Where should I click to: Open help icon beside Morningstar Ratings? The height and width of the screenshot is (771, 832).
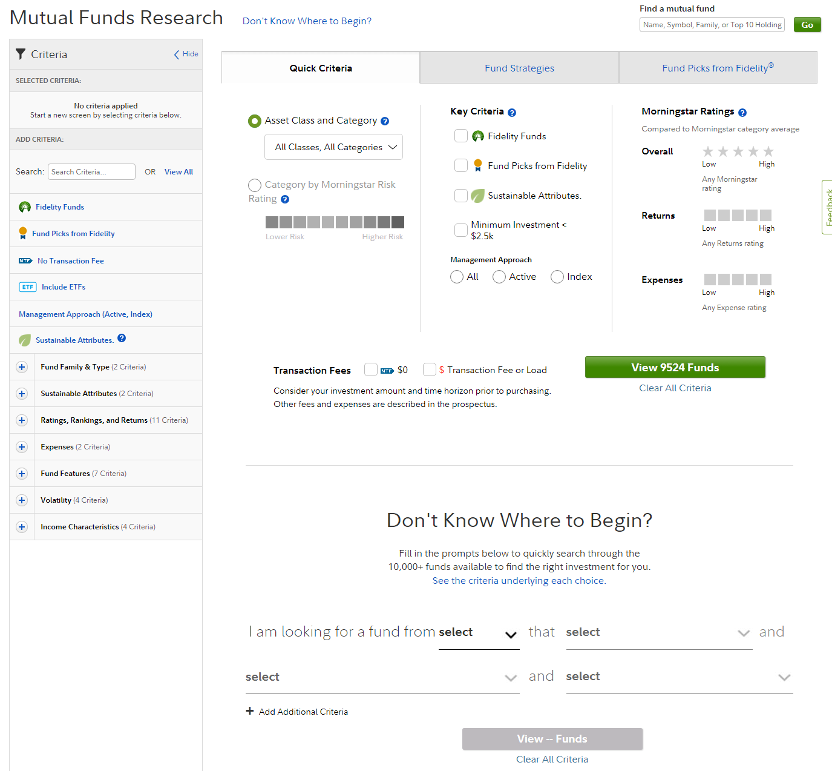click(742, 113)
